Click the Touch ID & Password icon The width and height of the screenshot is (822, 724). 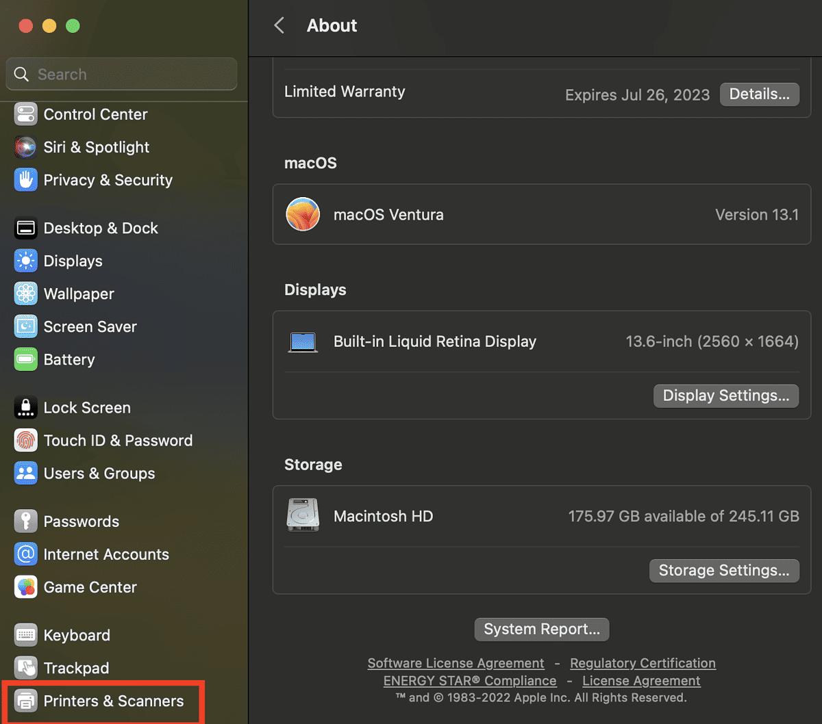point(25,440)
